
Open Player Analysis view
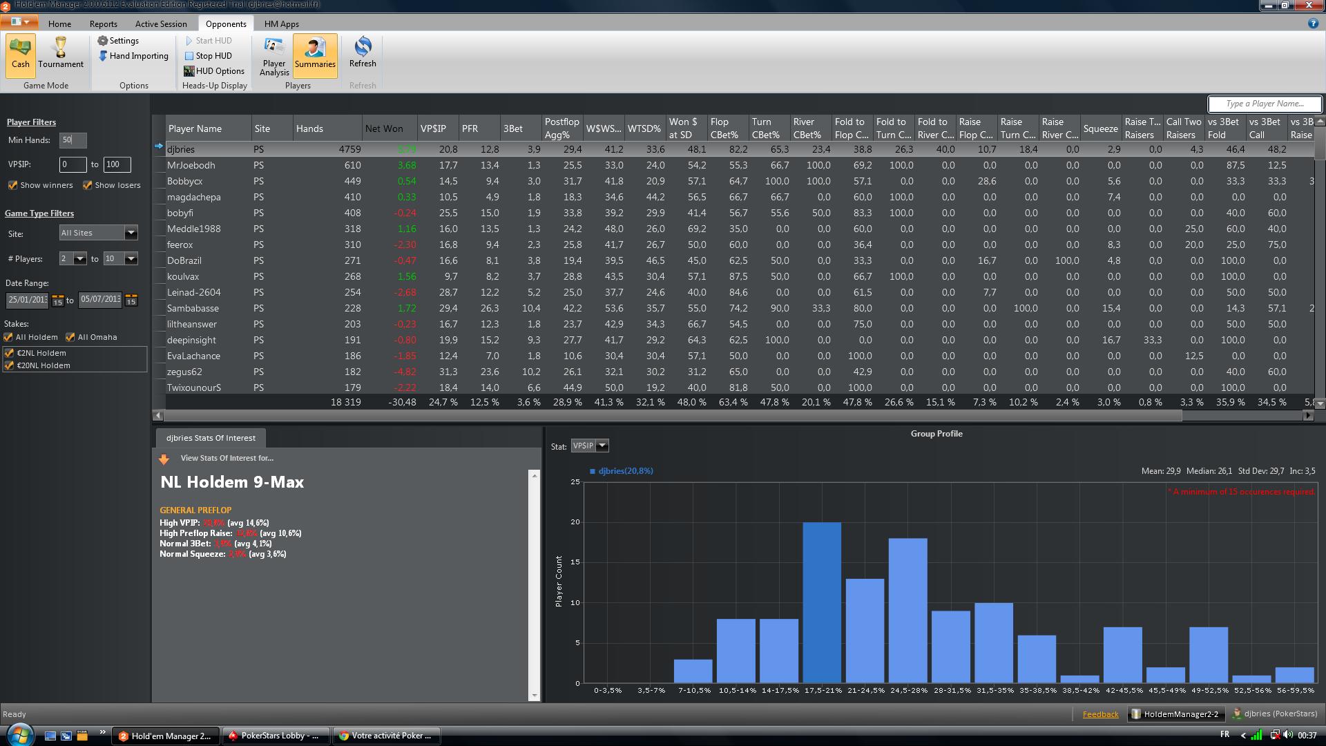(274, 55)
